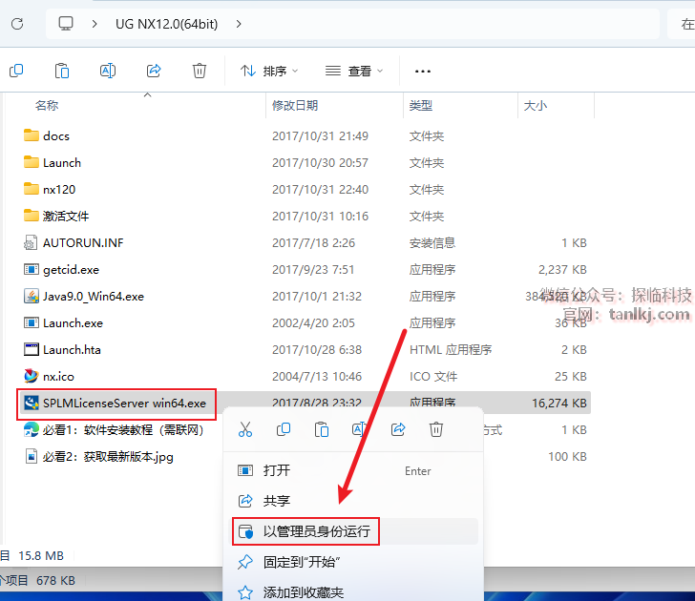The image size is (695, 601).
Task: Select the SPLMLicenseServer win64.exe icon
Action: pos(31,403)
